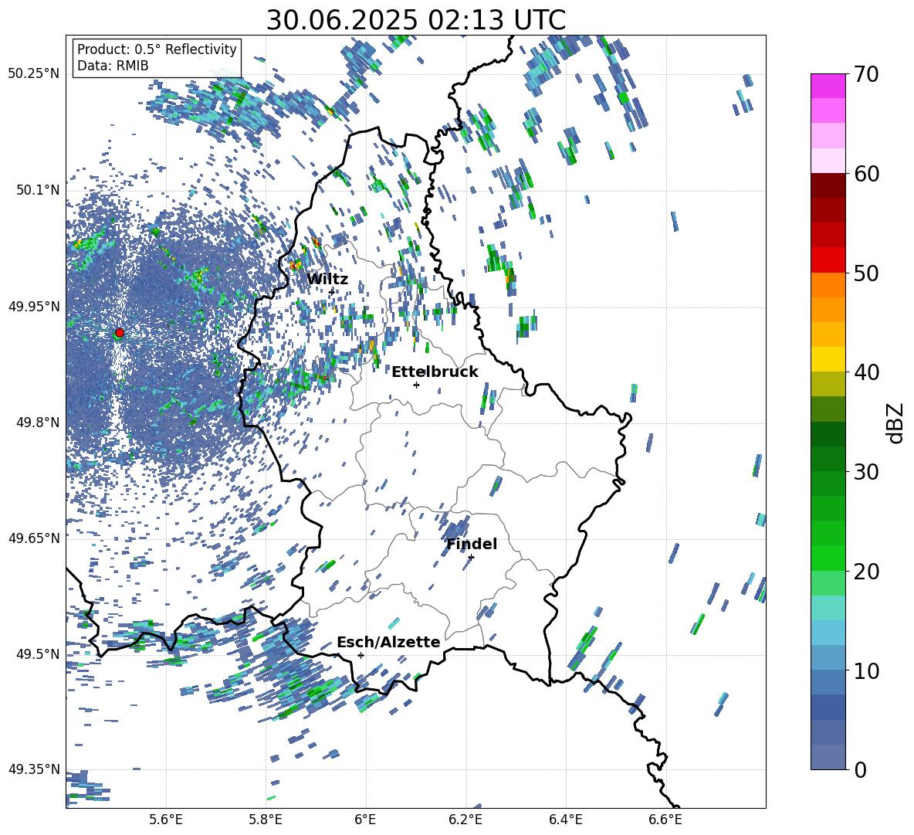
Task: Click the 6.6°E longitude label
Action: (x=665, y=820)
